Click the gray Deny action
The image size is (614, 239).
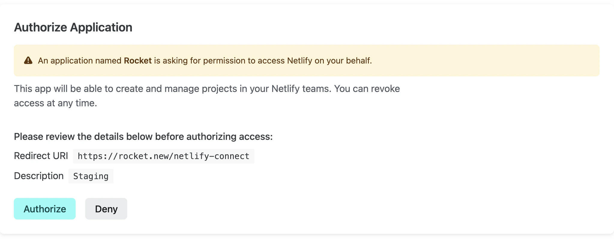pyautogui.click(x=106, y=209)
